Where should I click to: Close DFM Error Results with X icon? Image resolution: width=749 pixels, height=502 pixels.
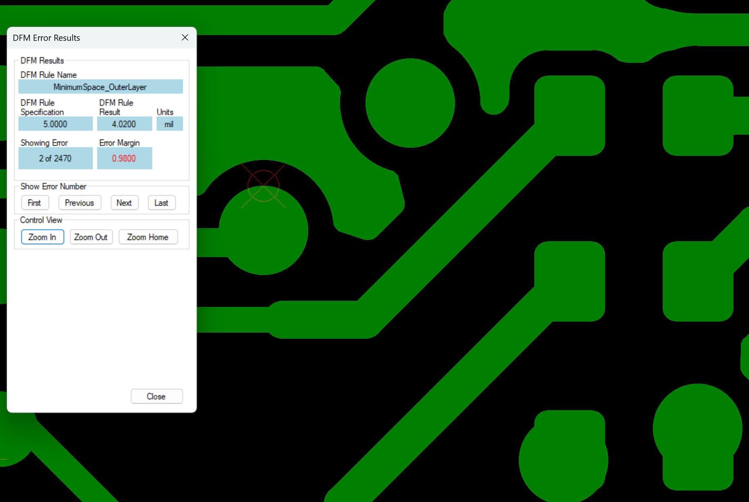tap(185, 38)
